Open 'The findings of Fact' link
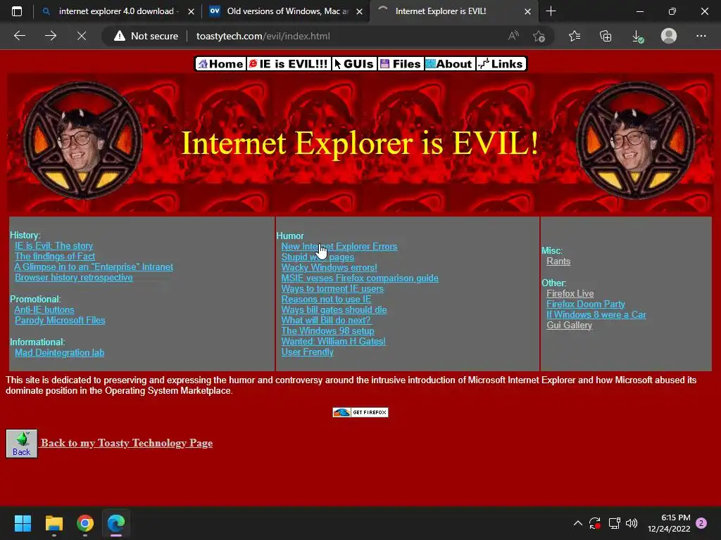The height and width of the screenshot is (540, 721). tap(55, 256)
